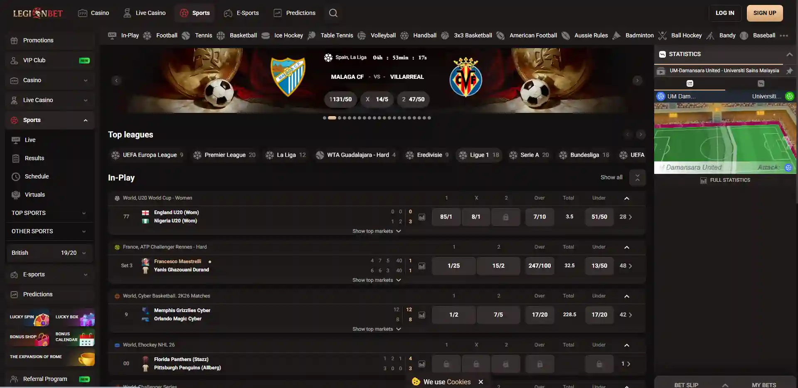Open Promotions in sidebar
Viewport: 798px width, 388px height.
[50, 40]
